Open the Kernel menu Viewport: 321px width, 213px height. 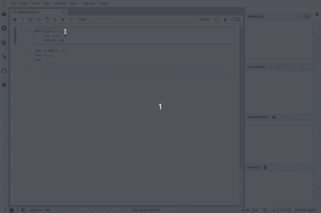click(60, 3)
